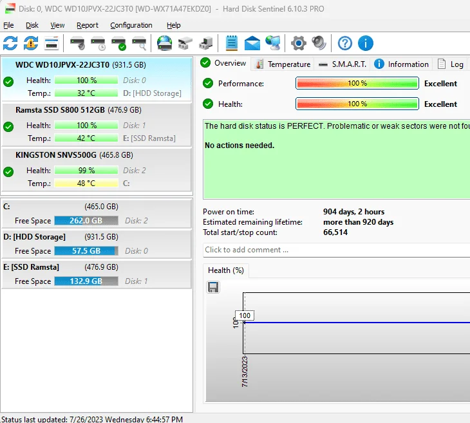Click the 904 days, 2 hours value
Viewport: 470px width, 423px height.
click(353, 212)
